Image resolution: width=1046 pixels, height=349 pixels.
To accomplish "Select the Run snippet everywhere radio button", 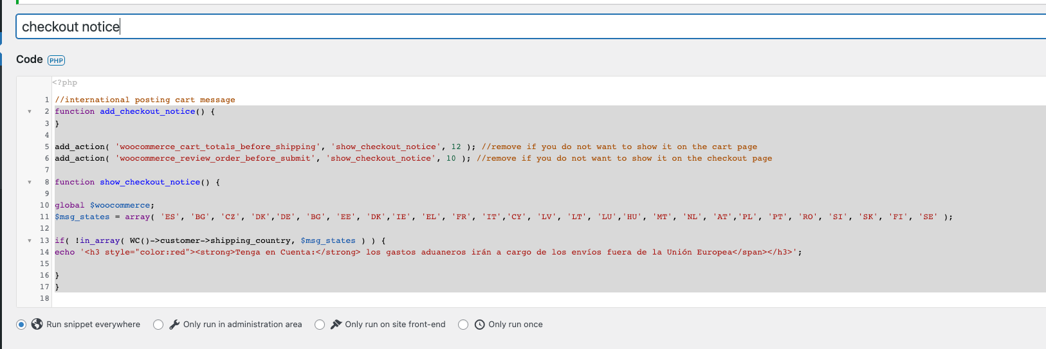I will point(21,325).
